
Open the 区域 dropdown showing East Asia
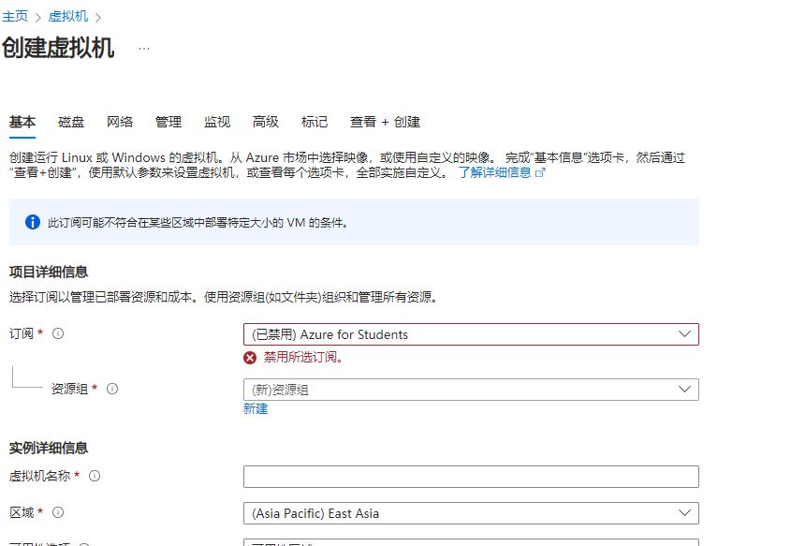[470, 513]
